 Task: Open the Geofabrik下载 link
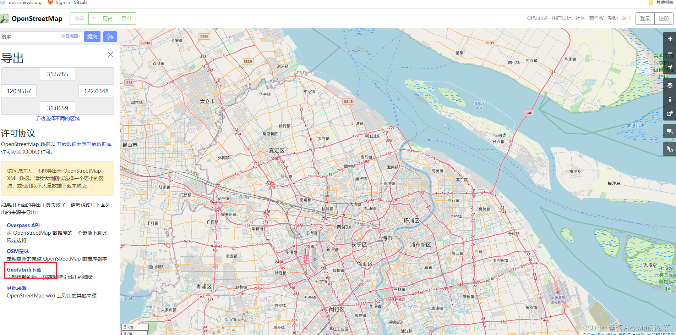[24, 270]
